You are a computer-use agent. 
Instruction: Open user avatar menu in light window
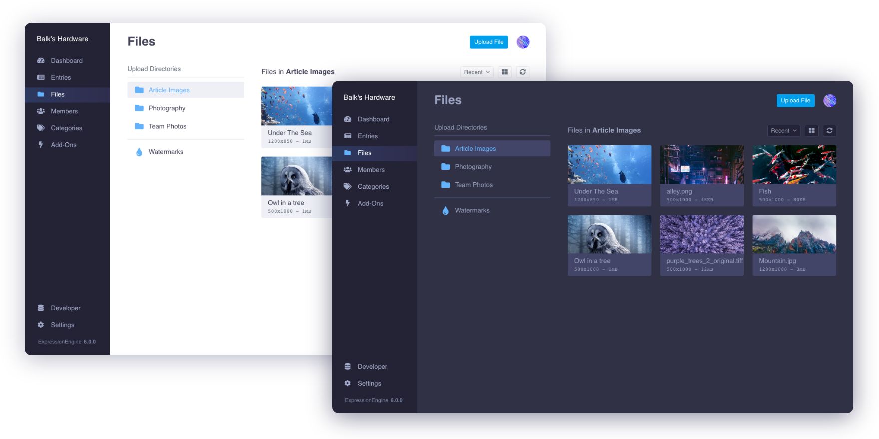coord(523,42)
